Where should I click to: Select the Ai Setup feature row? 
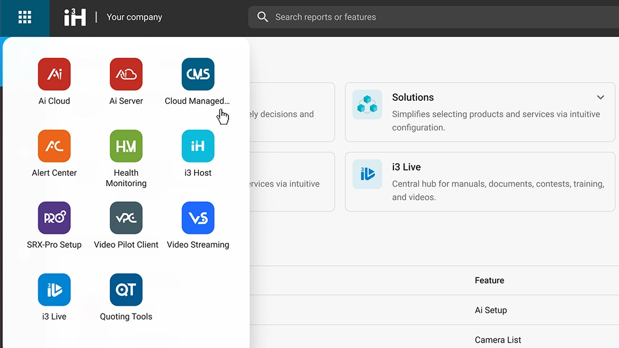(x=491, y=310)
